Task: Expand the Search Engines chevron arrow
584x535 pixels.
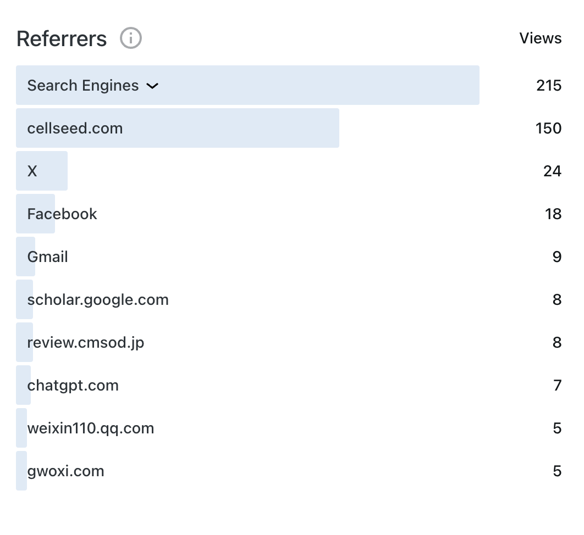Action: pos(152,86)
